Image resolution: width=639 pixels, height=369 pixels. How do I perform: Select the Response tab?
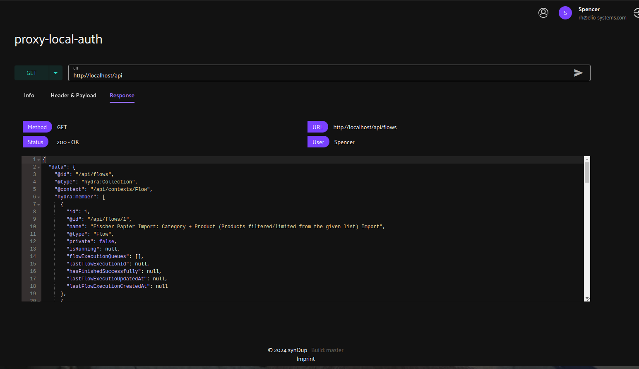[x=122, y=95]
